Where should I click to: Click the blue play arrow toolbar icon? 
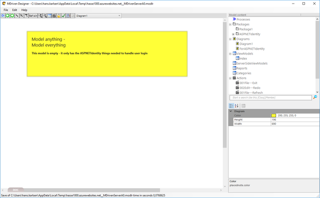[x=3, y=16]
